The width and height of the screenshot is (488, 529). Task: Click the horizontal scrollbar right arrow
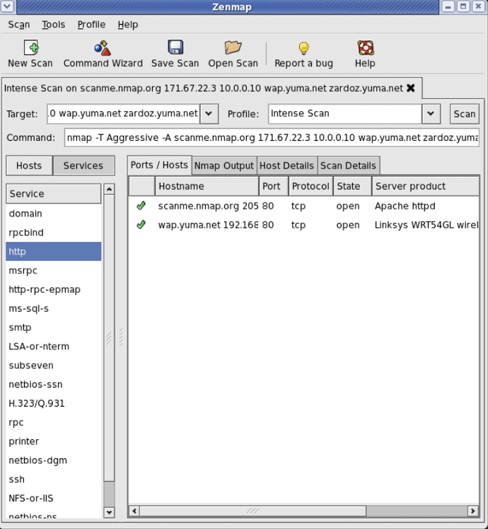click(x=473, y=511)
